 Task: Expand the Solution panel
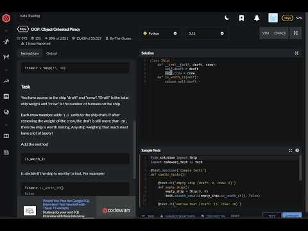tap(296, 53)
